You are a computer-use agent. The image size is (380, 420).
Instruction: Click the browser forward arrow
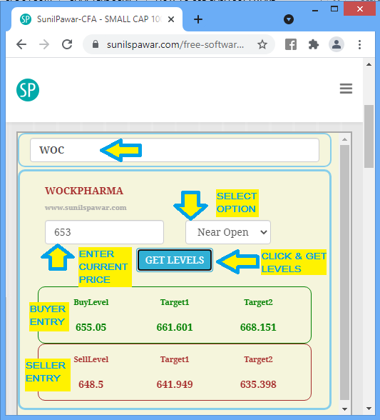pos(44,44)
